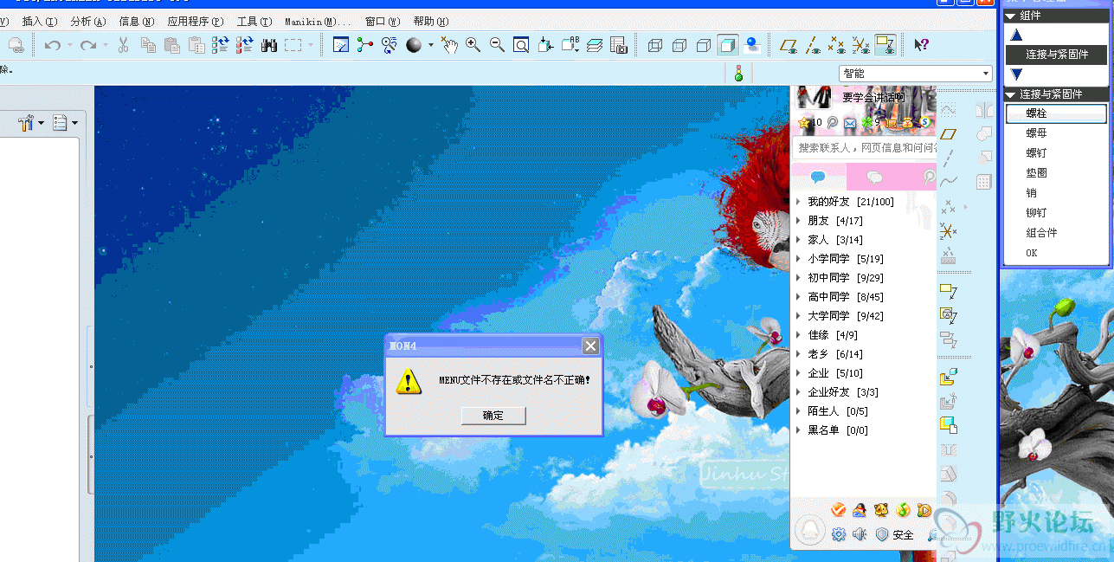The height and width of the screenshot is (562, 1114).
Task: Switch to shaded display mode
Action: 728,45
